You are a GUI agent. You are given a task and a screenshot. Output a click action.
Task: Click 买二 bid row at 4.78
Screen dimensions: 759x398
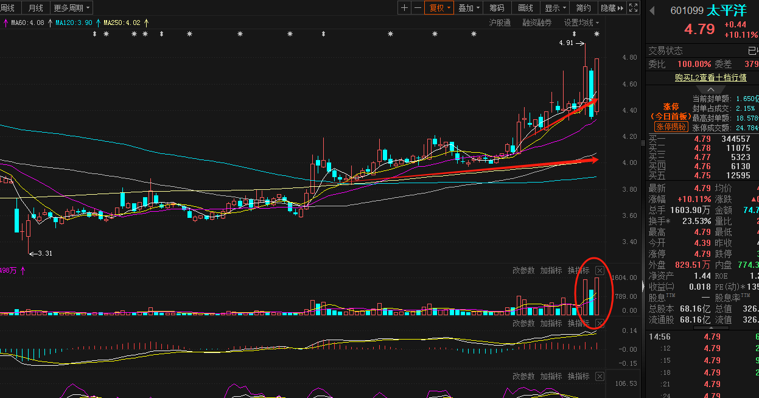[x=702, y=148]
